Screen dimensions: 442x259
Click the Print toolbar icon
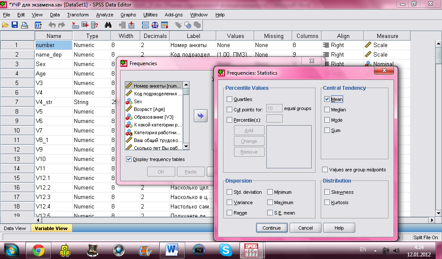pos(25,25)
